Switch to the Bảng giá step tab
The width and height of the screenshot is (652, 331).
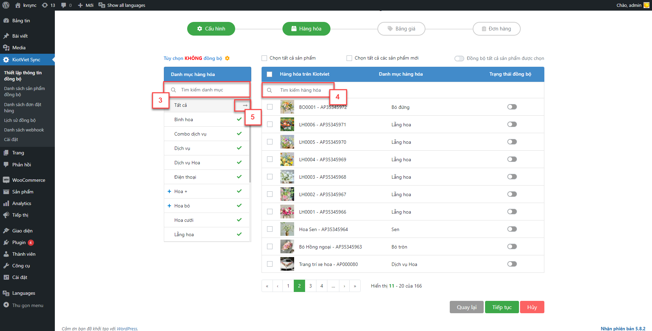tap(401, 29)
